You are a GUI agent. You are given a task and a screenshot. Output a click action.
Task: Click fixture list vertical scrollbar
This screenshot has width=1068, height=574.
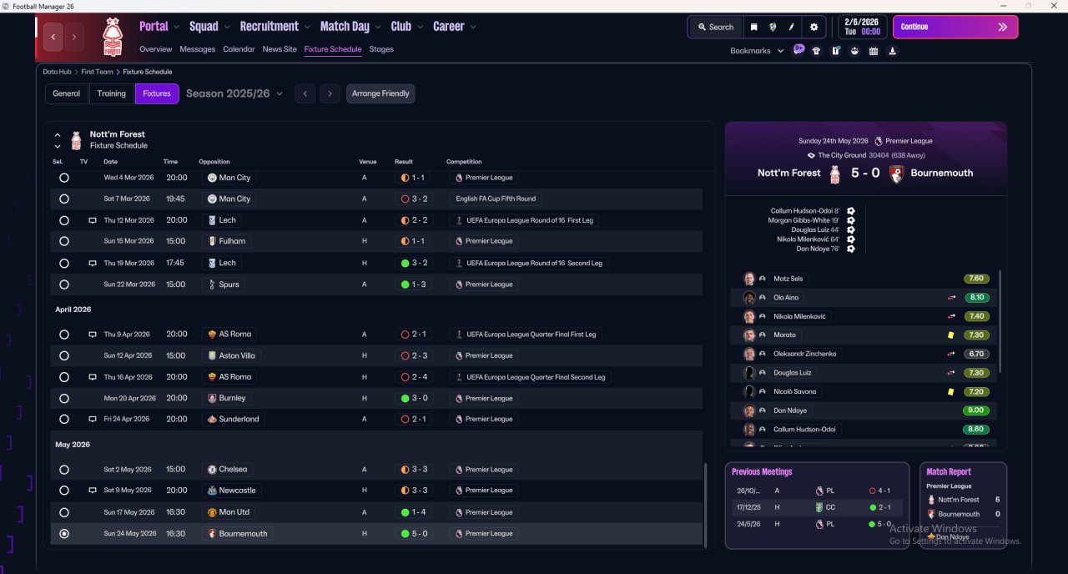(x=706, y=505)
